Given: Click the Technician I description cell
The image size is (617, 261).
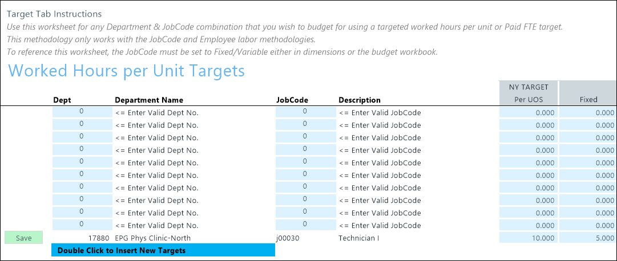Looking at the screenshot, I should coord(359,238).
